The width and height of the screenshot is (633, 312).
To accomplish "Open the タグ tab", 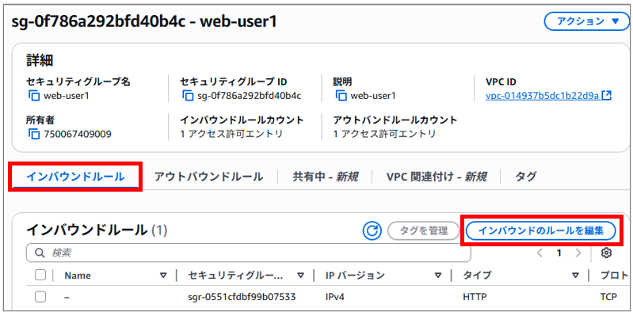I will [x=525, y=177].
